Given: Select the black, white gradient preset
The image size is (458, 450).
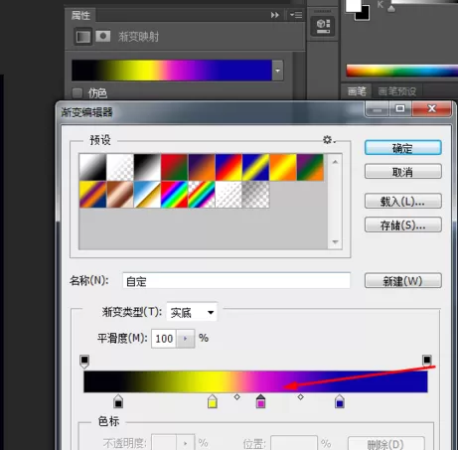Looking at the screenshot, I should tap(147, 167).
